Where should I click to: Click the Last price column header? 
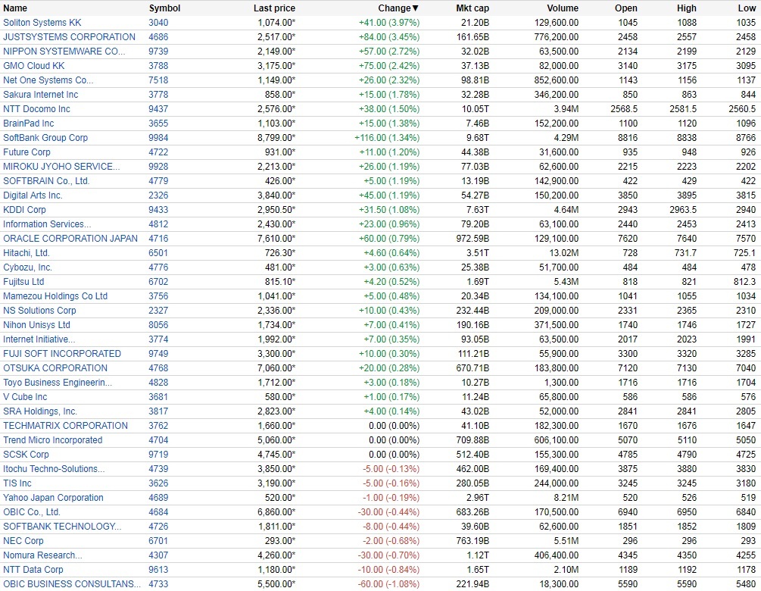pyautogui.click(x=274, y=8)
